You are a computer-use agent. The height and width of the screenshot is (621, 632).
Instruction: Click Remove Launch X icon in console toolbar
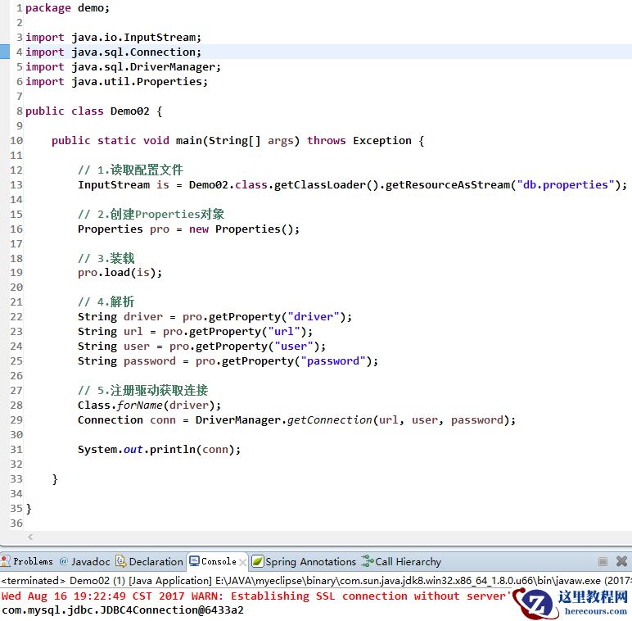(621, 562)
